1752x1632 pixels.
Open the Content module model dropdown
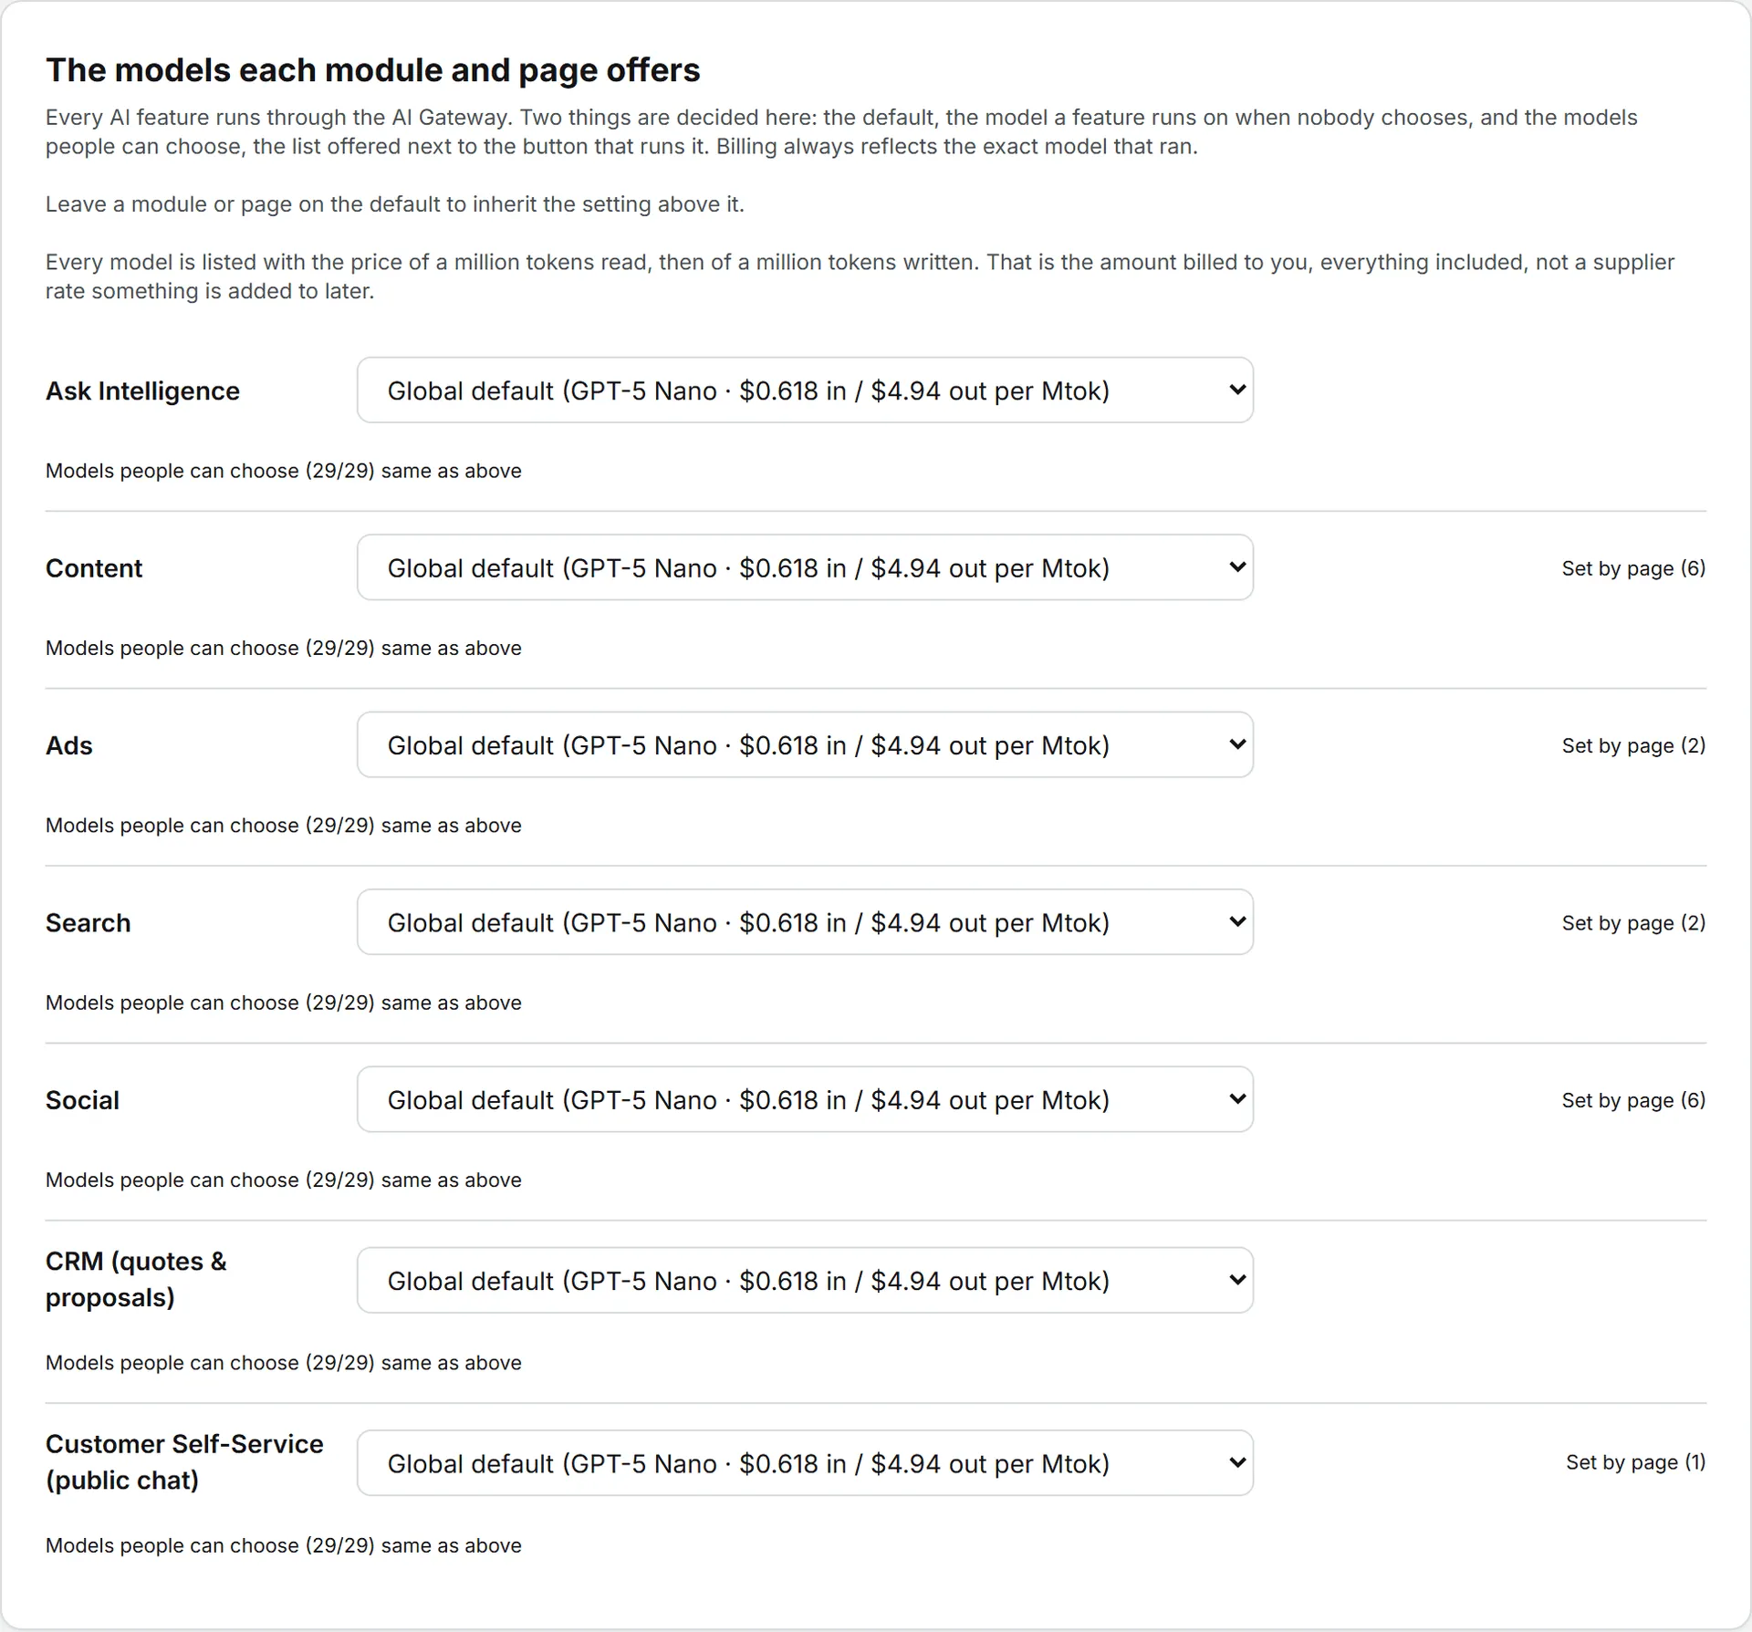(x=805, y=567)
